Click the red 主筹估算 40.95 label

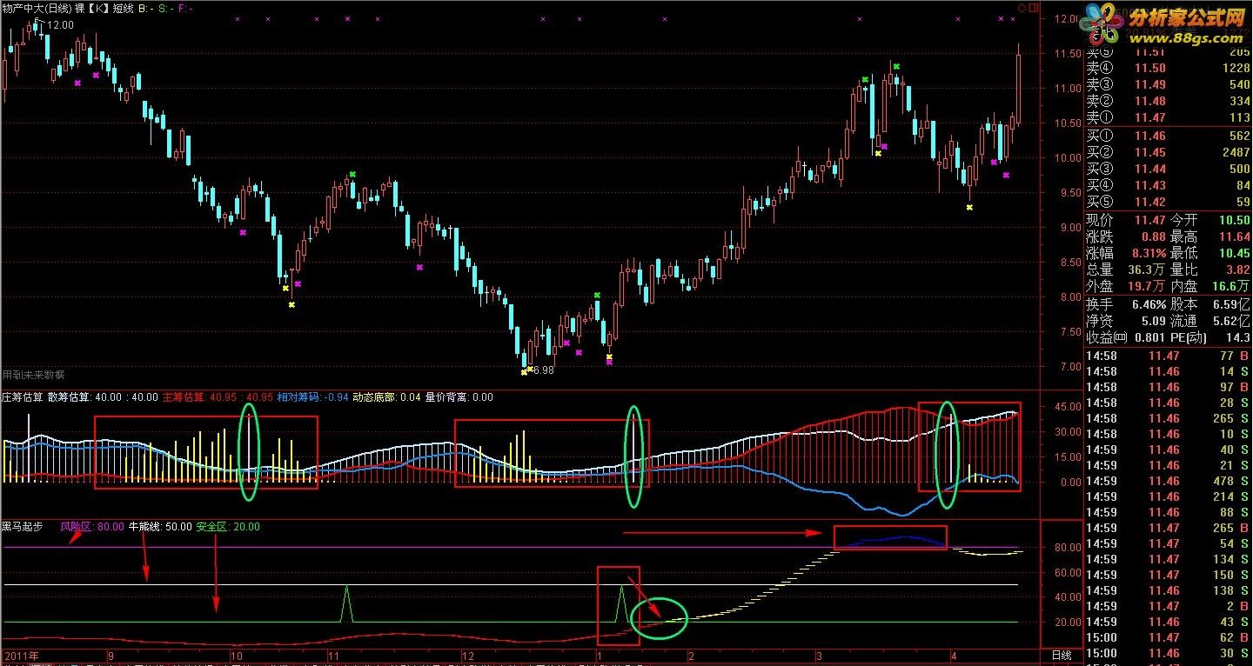[217, 397]
